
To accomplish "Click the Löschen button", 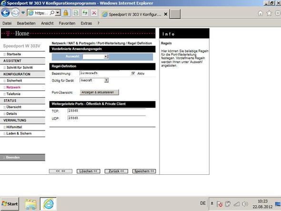I will tap(89, 171).
